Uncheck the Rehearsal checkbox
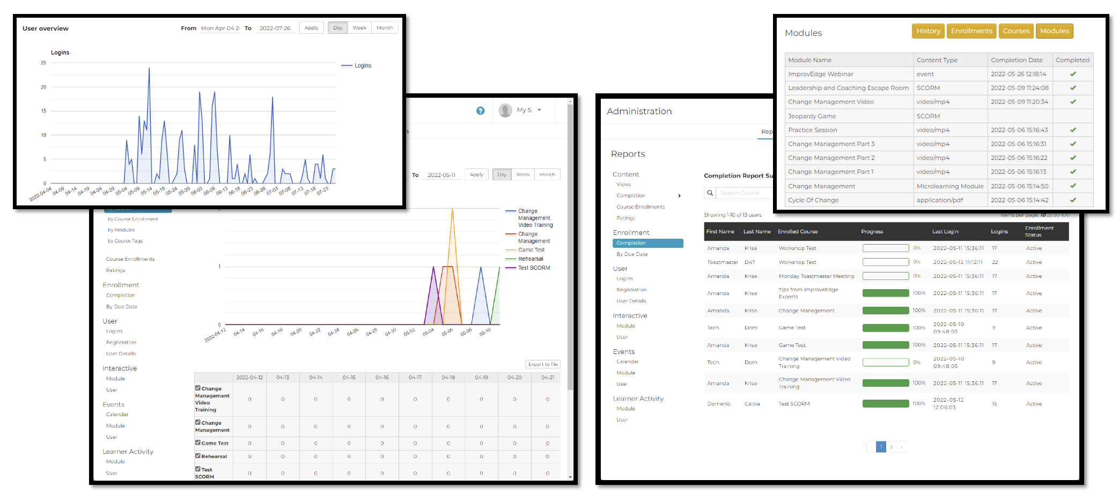1119x501 pixels. 197,455
